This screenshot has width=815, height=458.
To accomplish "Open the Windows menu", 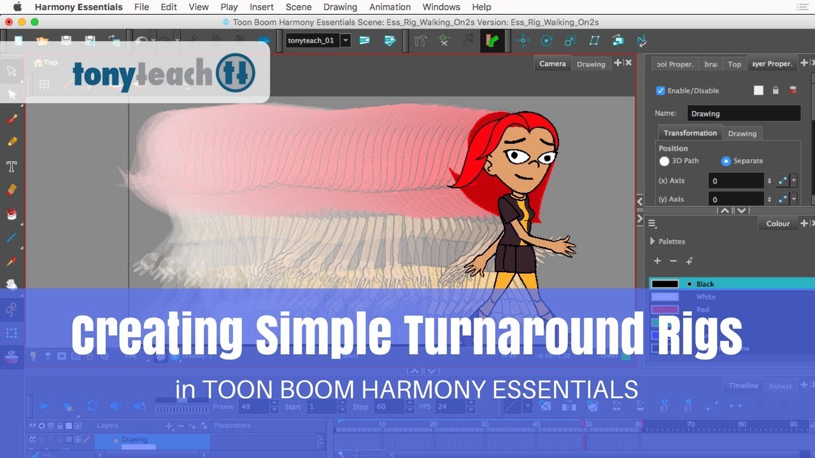I will click(x=441, y=7).
